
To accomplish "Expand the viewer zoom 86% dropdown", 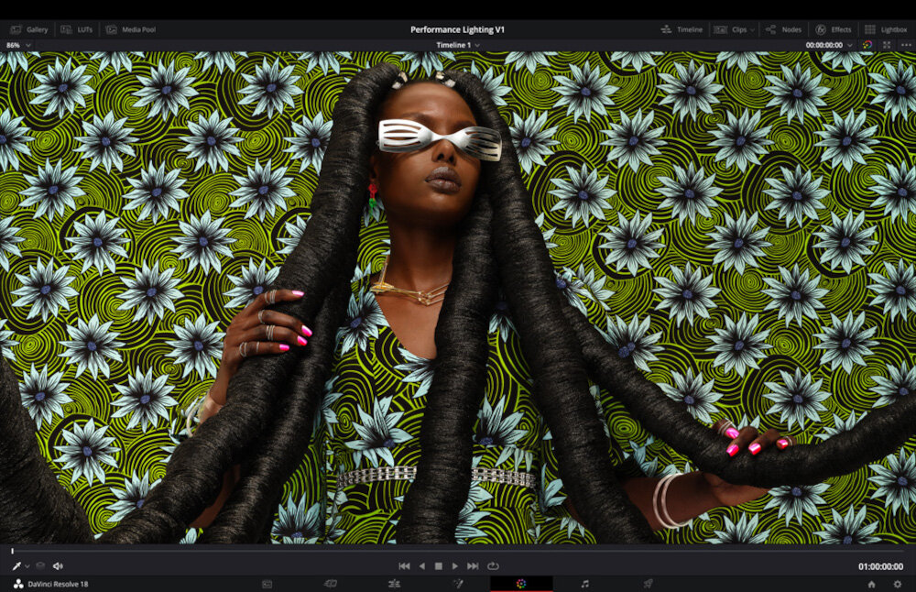I will pos(16,45).
